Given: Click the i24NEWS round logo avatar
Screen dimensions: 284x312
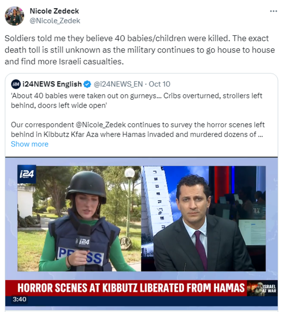Looking at the screenshot, I should [x=16, y=84].
